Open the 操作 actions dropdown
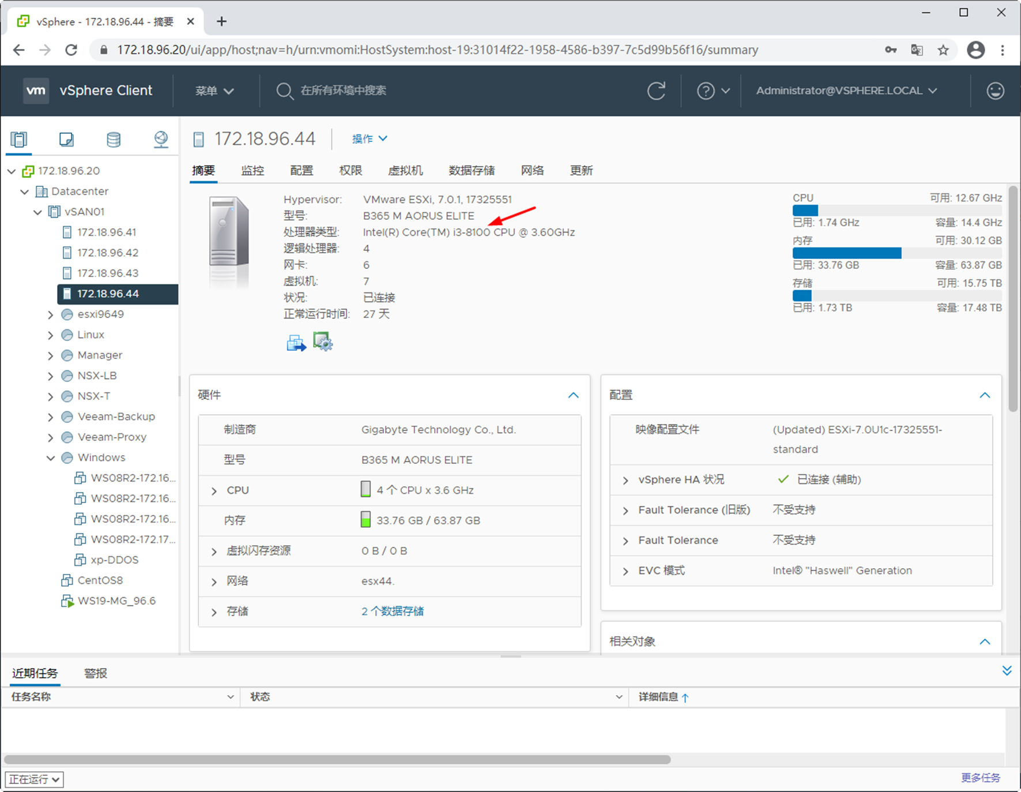 [x=370, y=138]
